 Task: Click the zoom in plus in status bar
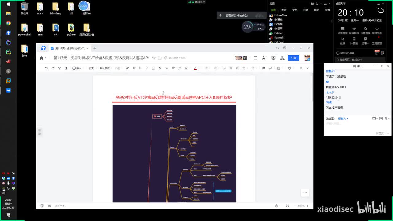(308, 206)
